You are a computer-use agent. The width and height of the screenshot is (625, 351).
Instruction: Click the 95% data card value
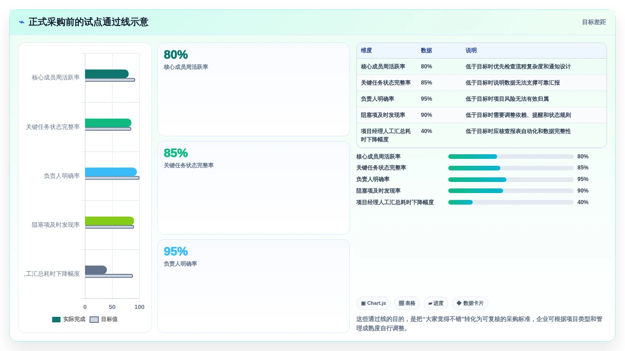[x=176, y=252]
